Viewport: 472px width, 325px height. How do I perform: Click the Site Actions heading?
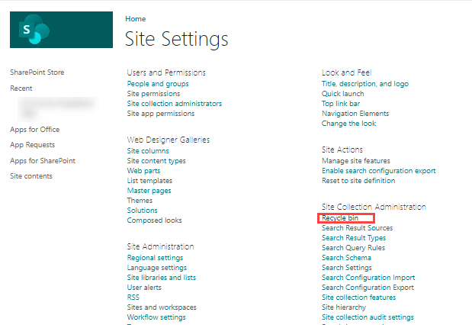click(342, 150)
